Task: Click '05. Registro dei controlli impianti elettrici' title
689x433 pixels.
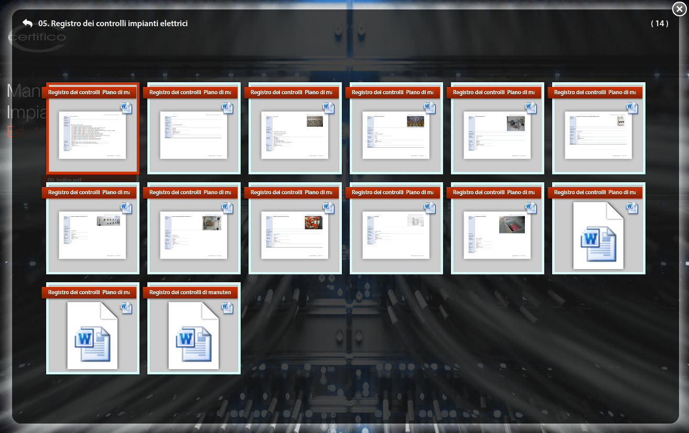Action: (x=113, y=24)
